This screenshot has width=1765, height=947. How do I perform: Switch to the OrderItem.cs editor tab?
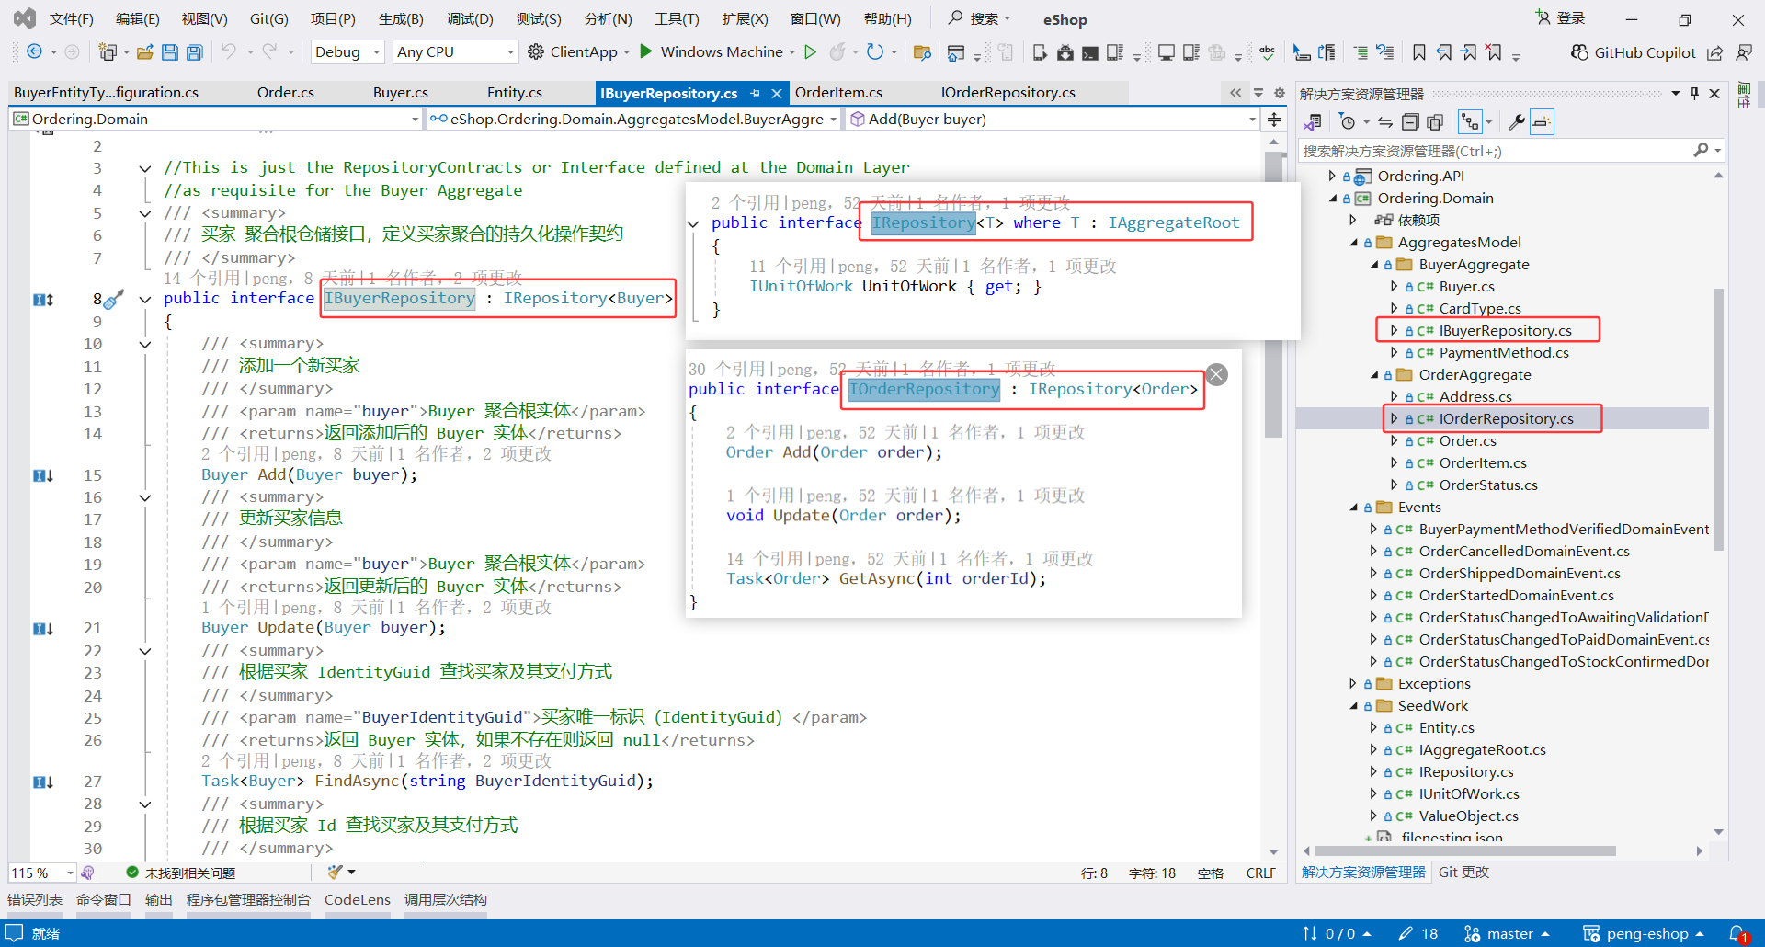[x=837, y=93]
